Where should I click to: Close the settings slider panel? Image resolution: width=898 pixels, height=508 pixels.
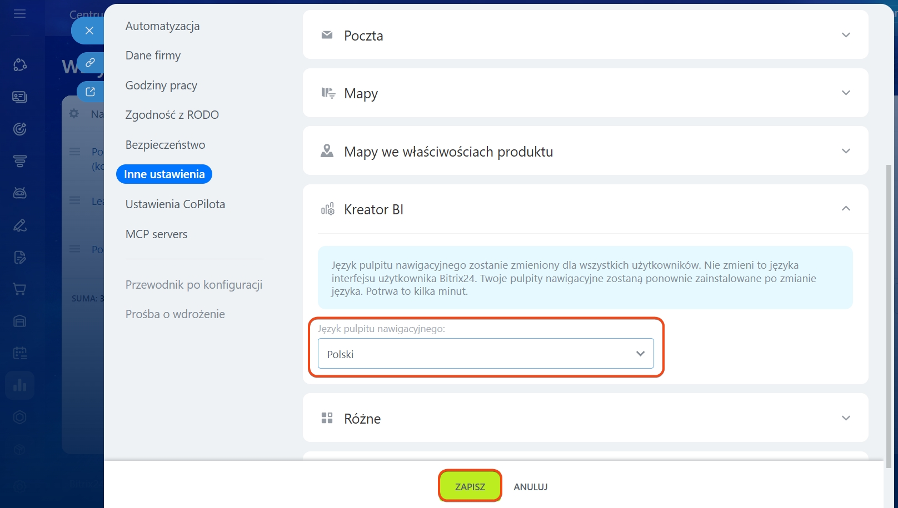[x=89, y=31]
